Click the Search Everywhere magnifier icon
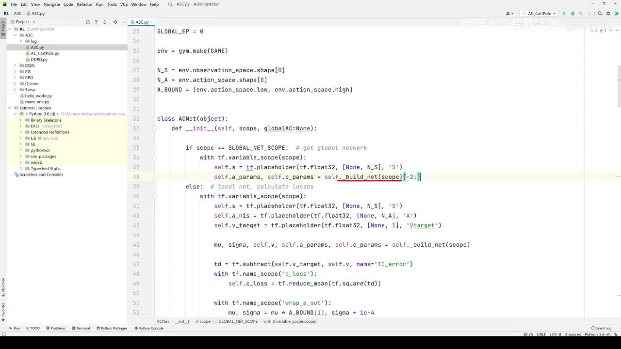 point(600,14)
